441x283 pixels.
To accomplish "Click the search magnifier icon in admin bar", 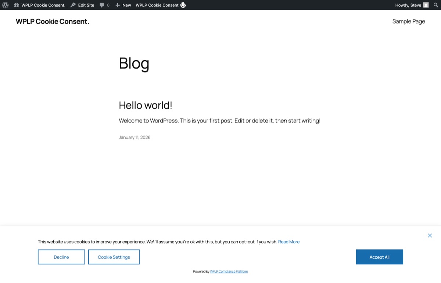I will (436, 5).
